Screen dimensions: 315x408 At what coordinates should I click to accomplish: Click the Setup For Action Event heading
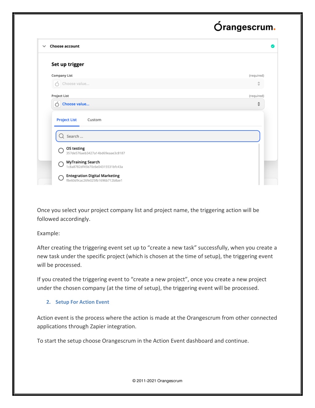[x=82, y=302]
